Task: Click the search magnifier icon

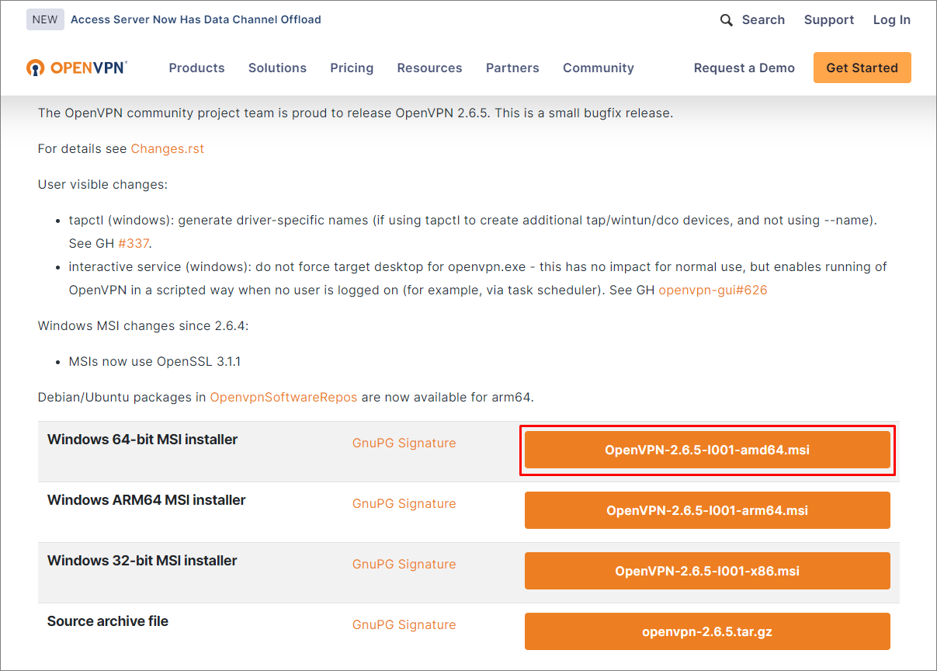Action: (x=726, y=19)
